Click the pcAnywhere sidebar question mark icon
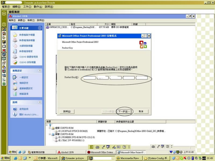Screen dimensions: 215x161 [4, 24]
